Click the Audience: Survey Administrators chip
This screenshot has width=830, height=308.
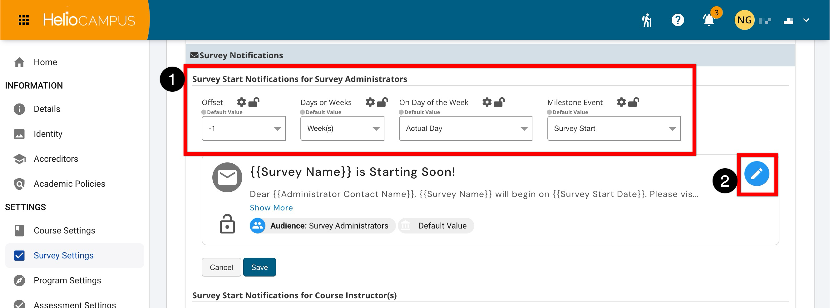(322, 226)
